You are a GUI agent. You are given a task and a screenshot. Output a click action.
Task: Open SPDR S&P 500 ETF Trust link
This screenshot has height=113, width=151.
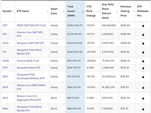31,25
